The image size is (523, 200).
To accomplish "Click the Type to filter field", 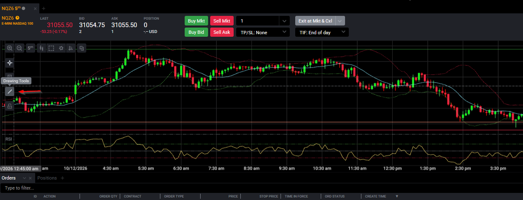I will point(261,188).
